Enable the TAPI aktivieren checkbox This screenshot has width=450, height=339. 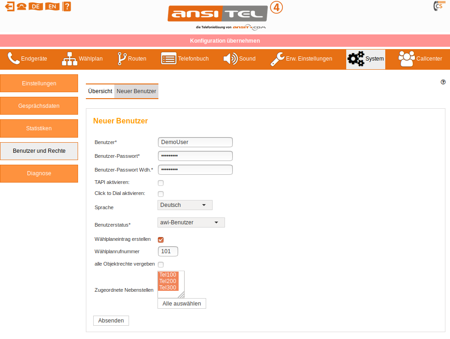click(x=161, y=183)
